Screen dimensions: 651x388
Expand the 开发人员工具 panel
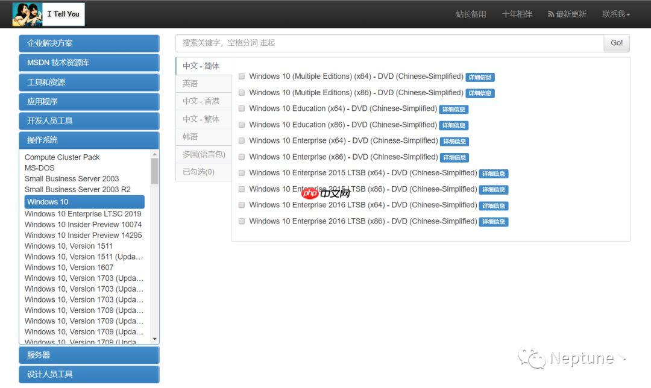click(89, 120)
